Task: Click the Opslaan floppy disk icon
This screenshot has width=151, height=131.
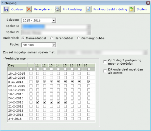Action: 6,9
